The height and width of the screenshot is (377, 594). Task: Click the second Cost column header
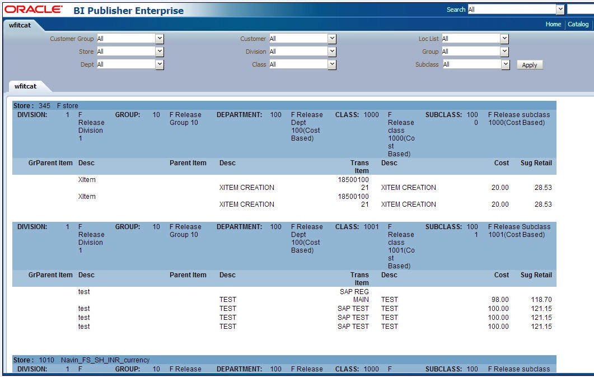501,275
